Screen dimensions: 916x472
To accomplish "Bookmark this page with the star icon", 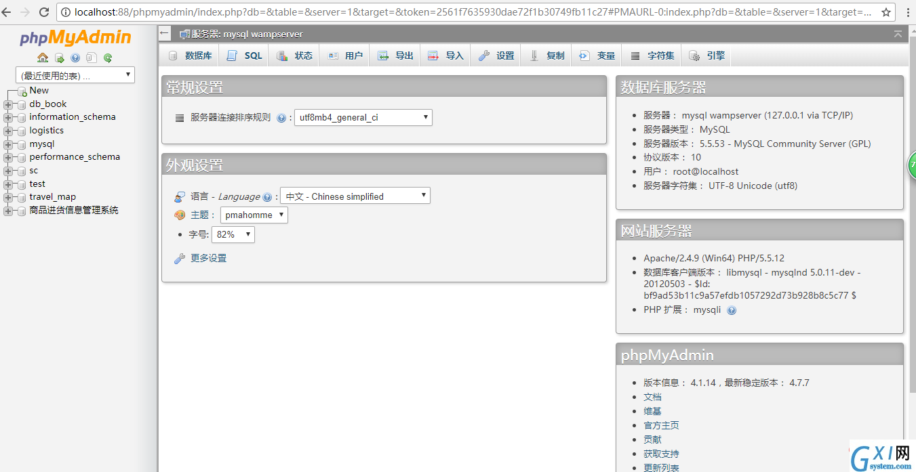I will (885, 12).
